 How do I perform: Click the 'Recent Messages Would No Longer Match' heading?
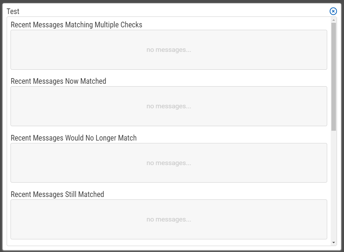coord(74,138)
